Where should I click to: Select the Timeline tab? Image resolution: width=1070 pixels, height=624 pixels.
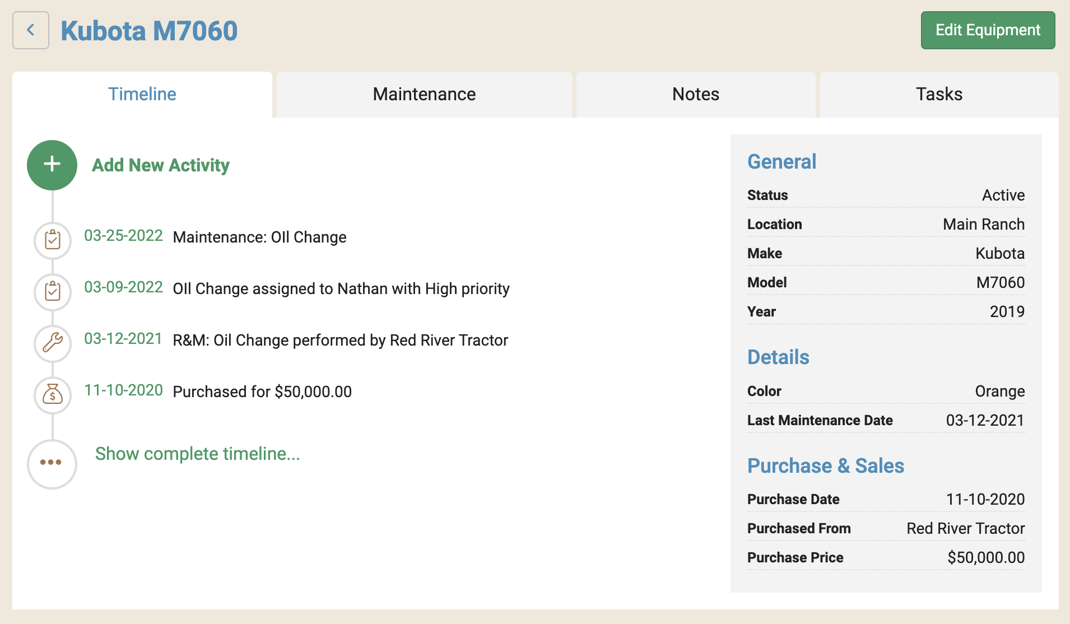click(x=142, y=94)
